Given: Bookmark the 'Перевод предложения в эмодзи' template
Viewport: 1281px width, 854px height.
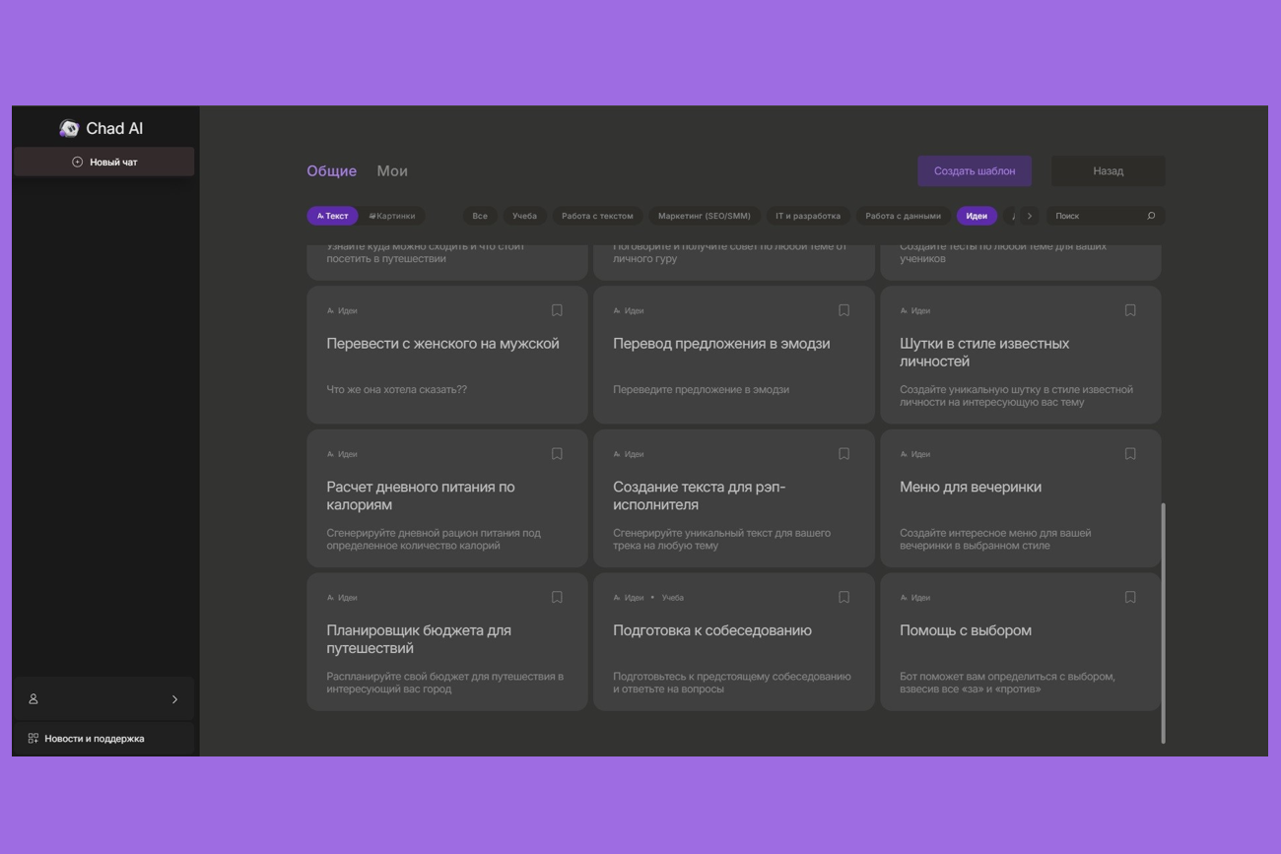Looking at the screenshot, I should [843, 310].
